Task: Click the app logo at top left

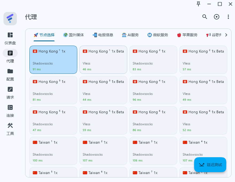Action: tap(10, 19)
